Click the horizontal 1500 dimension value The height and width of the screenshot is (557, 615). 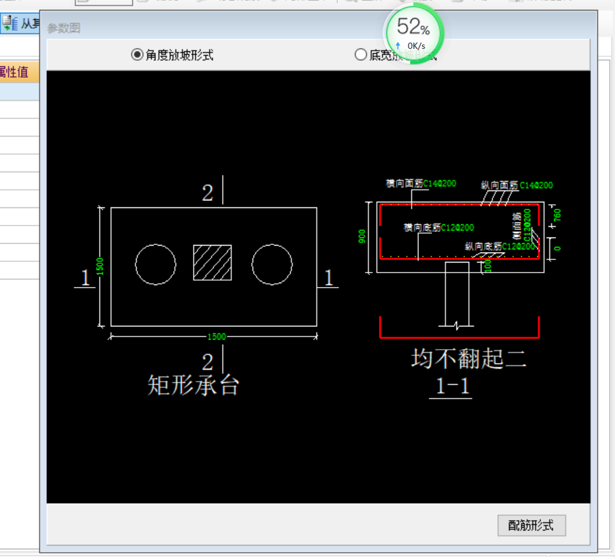point(217,336)
